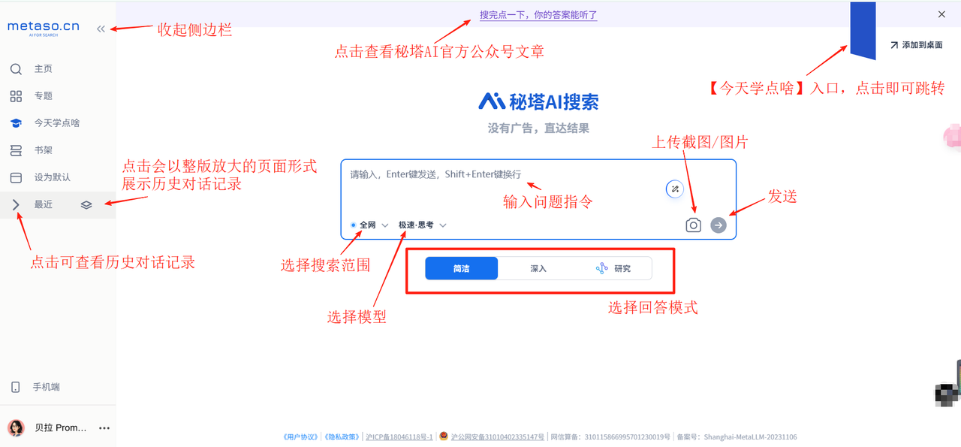Click 设为默认 window icon in sidebar
This screenshot has height=447, width=961.
coord(16,177)
